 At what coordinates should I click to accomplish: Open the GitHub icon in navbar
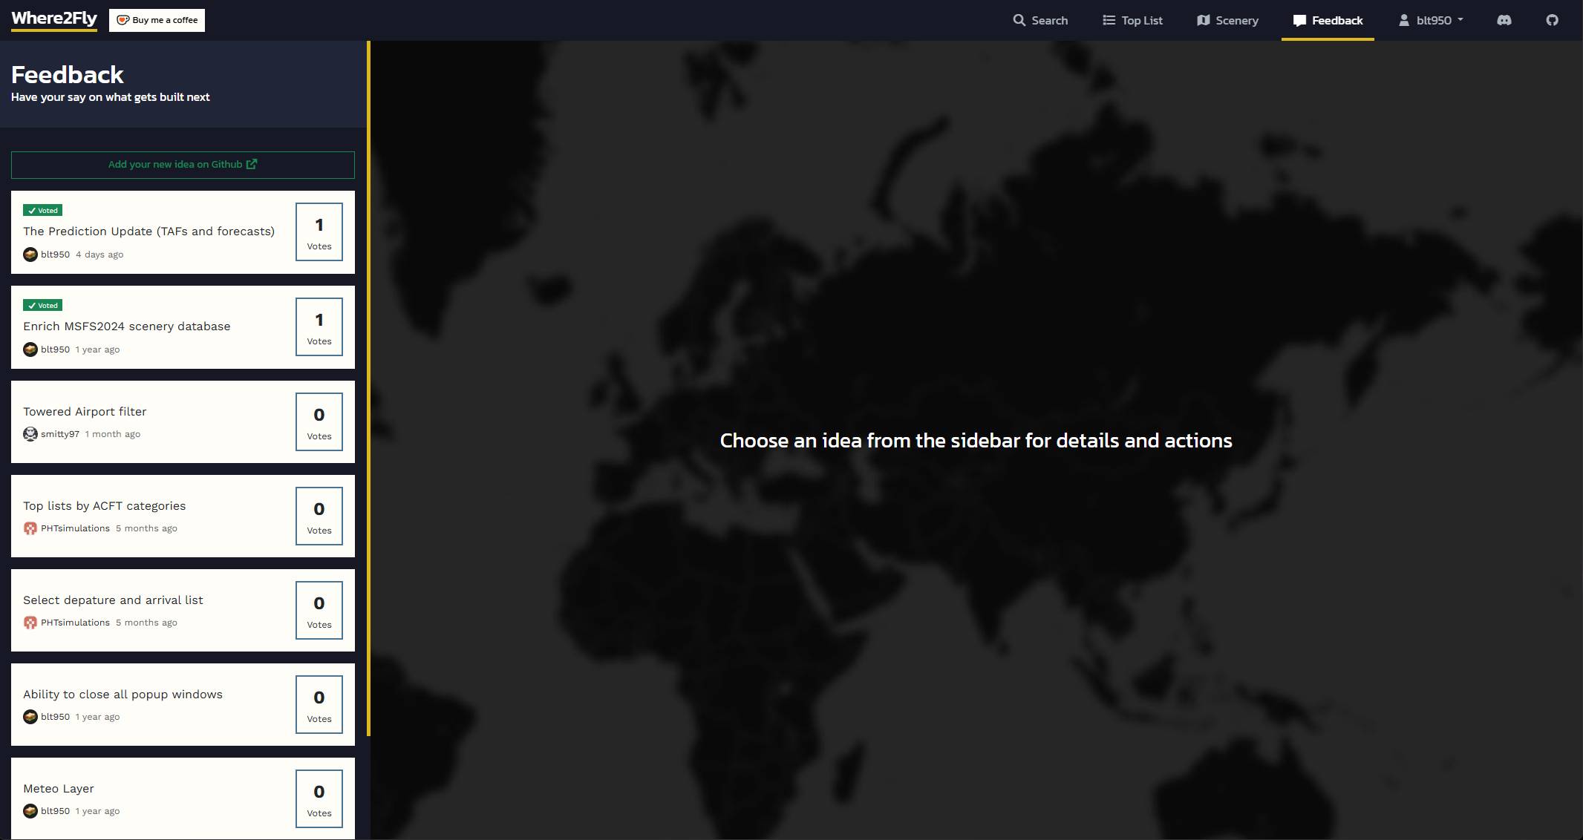pos(1552,20)
